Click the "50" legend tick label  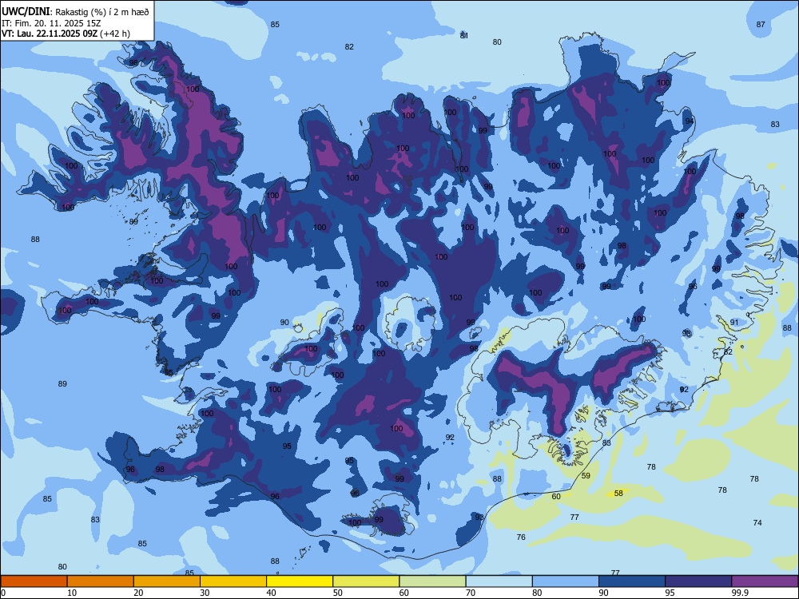[337, 593]
